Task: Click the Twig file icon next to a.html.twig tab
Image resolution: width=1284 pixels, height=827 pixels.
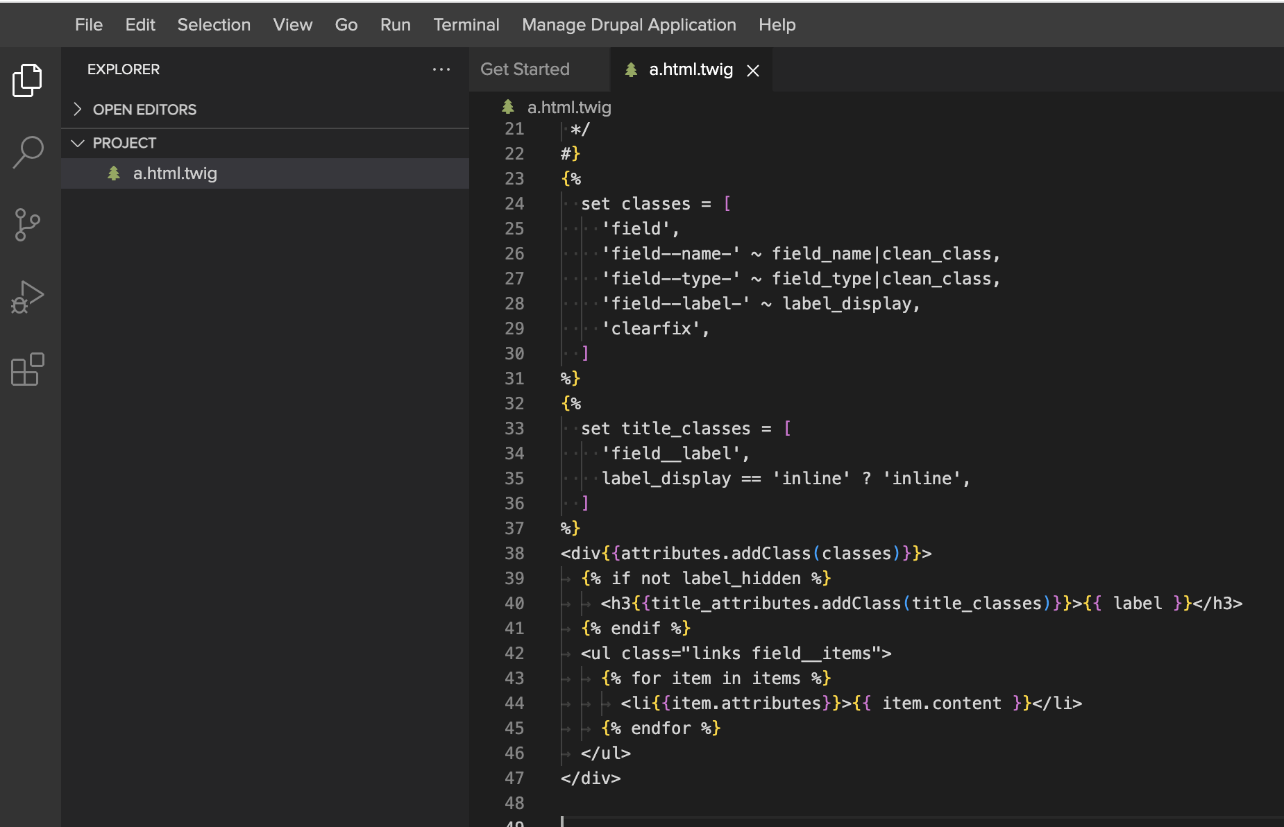Action: click(x=632, y=69)
